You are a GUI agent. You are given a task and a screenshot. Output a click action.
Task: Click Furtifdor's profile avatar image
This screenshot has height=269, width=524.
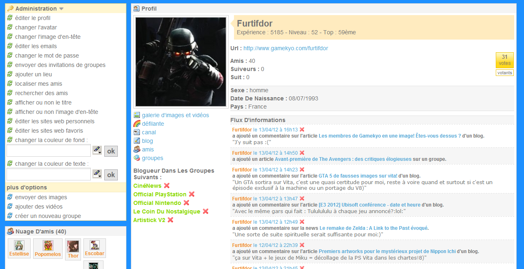click(x=181, y=62)
